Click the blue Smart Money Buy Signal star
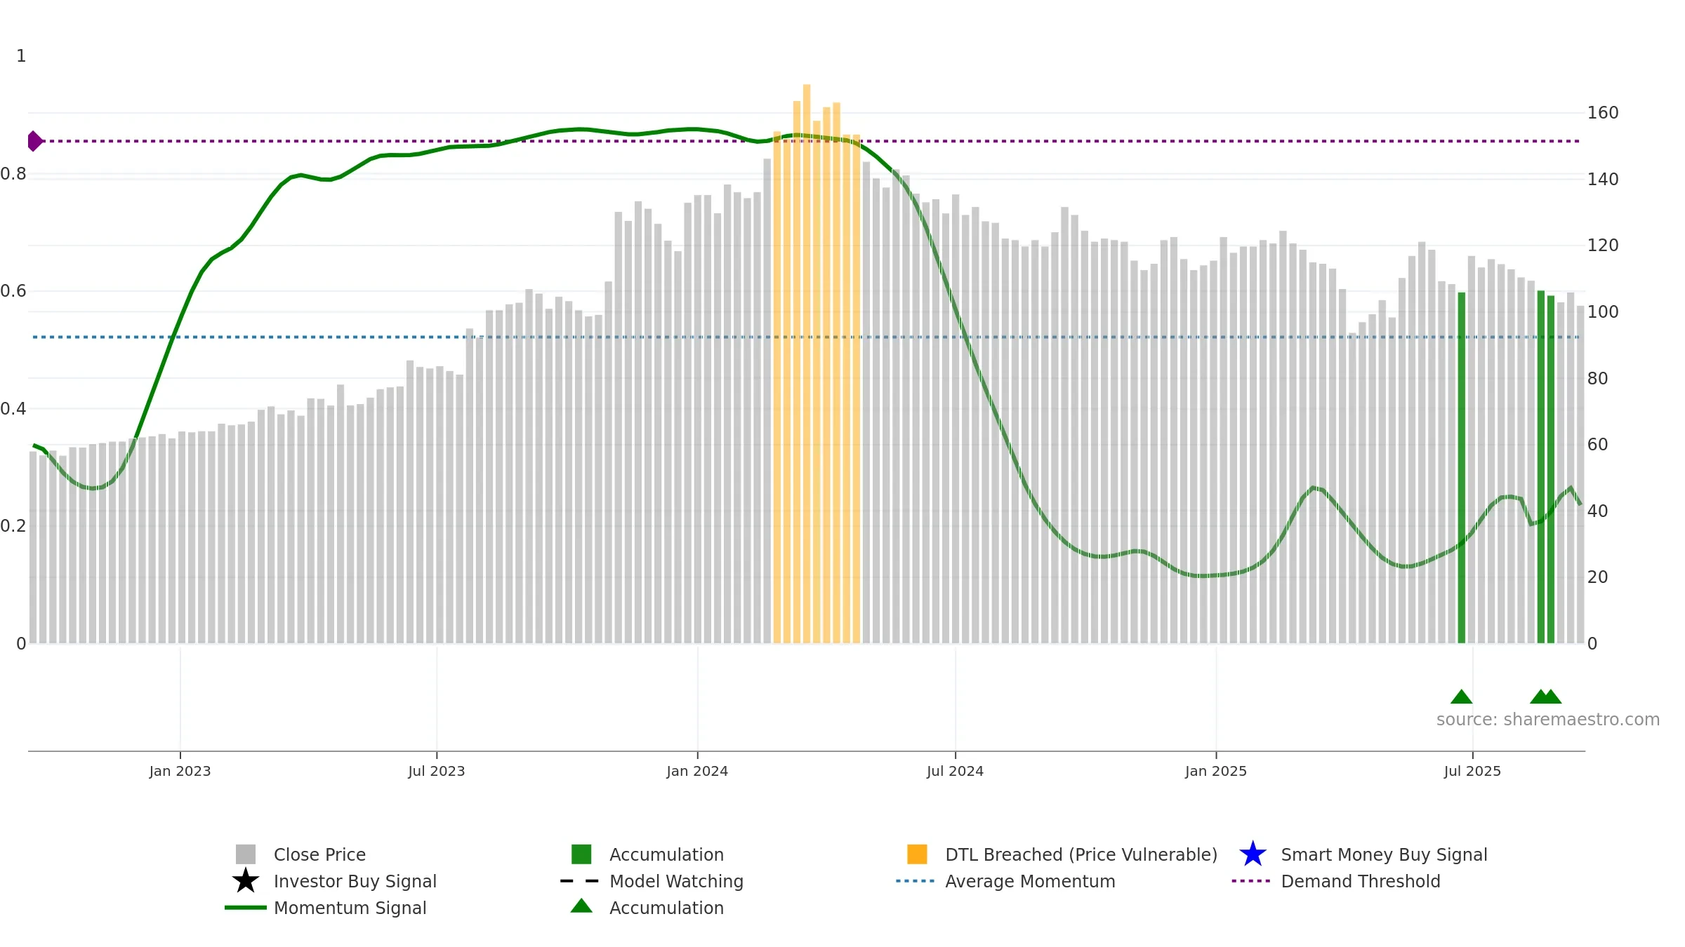This screenshot has width=1685, height=947. [1253, 854]
